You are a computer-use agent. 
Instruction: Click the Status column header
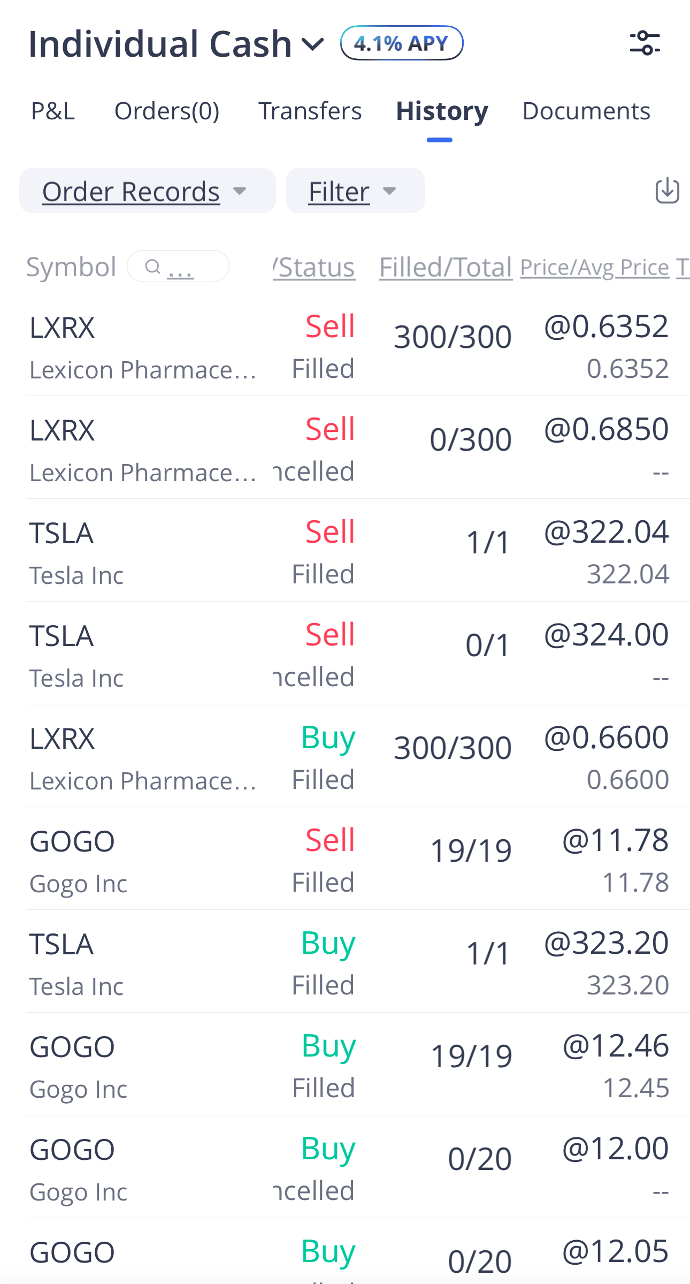[x=316, y=267]
